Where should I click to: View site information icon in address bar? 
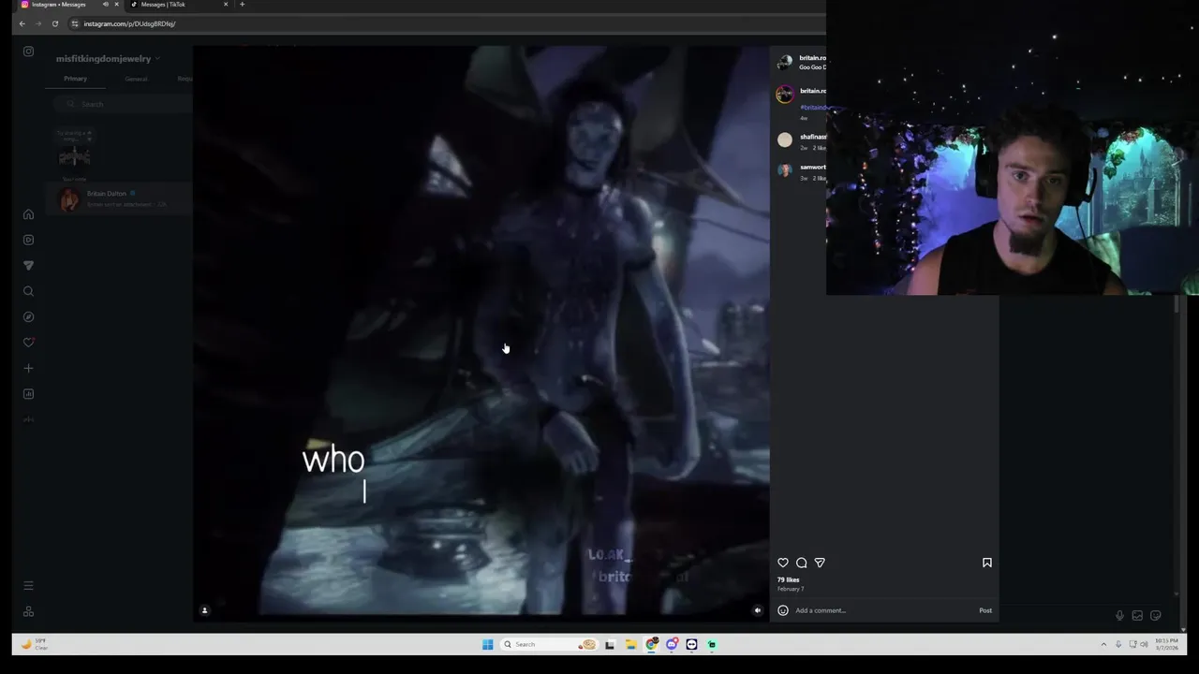click(x=75, y=23)
